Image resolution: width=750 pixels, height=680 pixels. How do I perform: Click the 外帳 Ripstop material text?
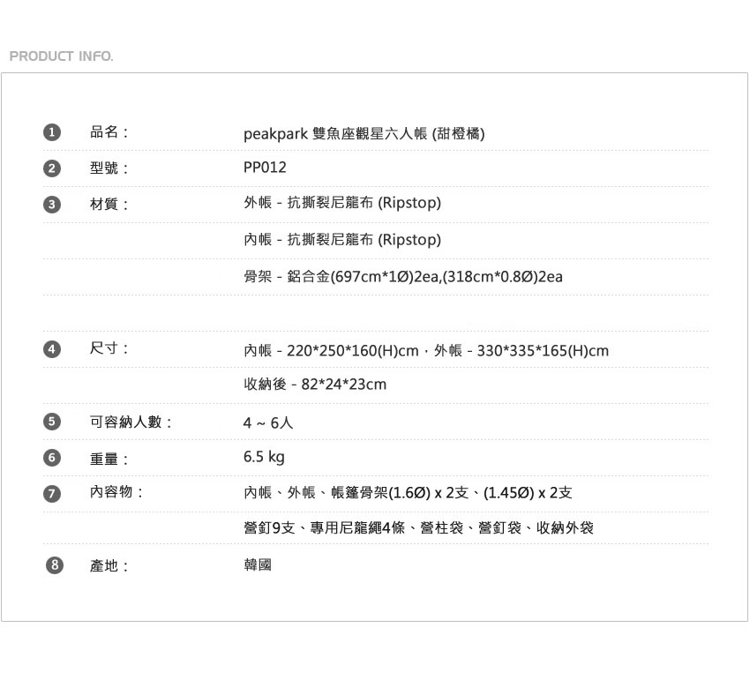point(341,203)
